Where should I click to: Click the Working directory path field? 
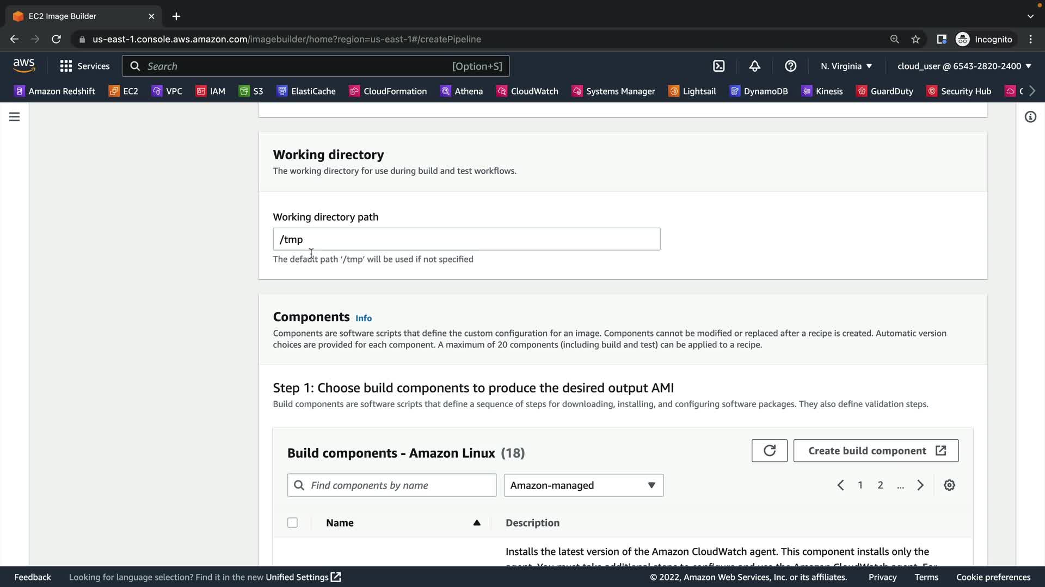466,239
